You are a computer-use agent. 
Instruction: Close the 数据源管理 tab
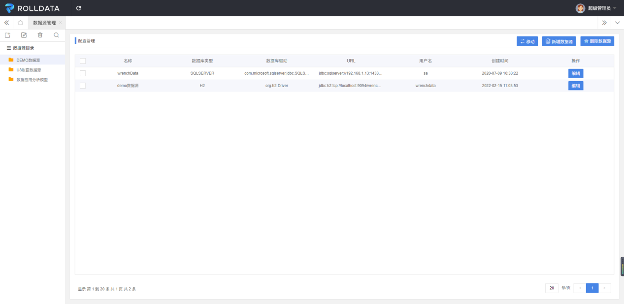61,23
